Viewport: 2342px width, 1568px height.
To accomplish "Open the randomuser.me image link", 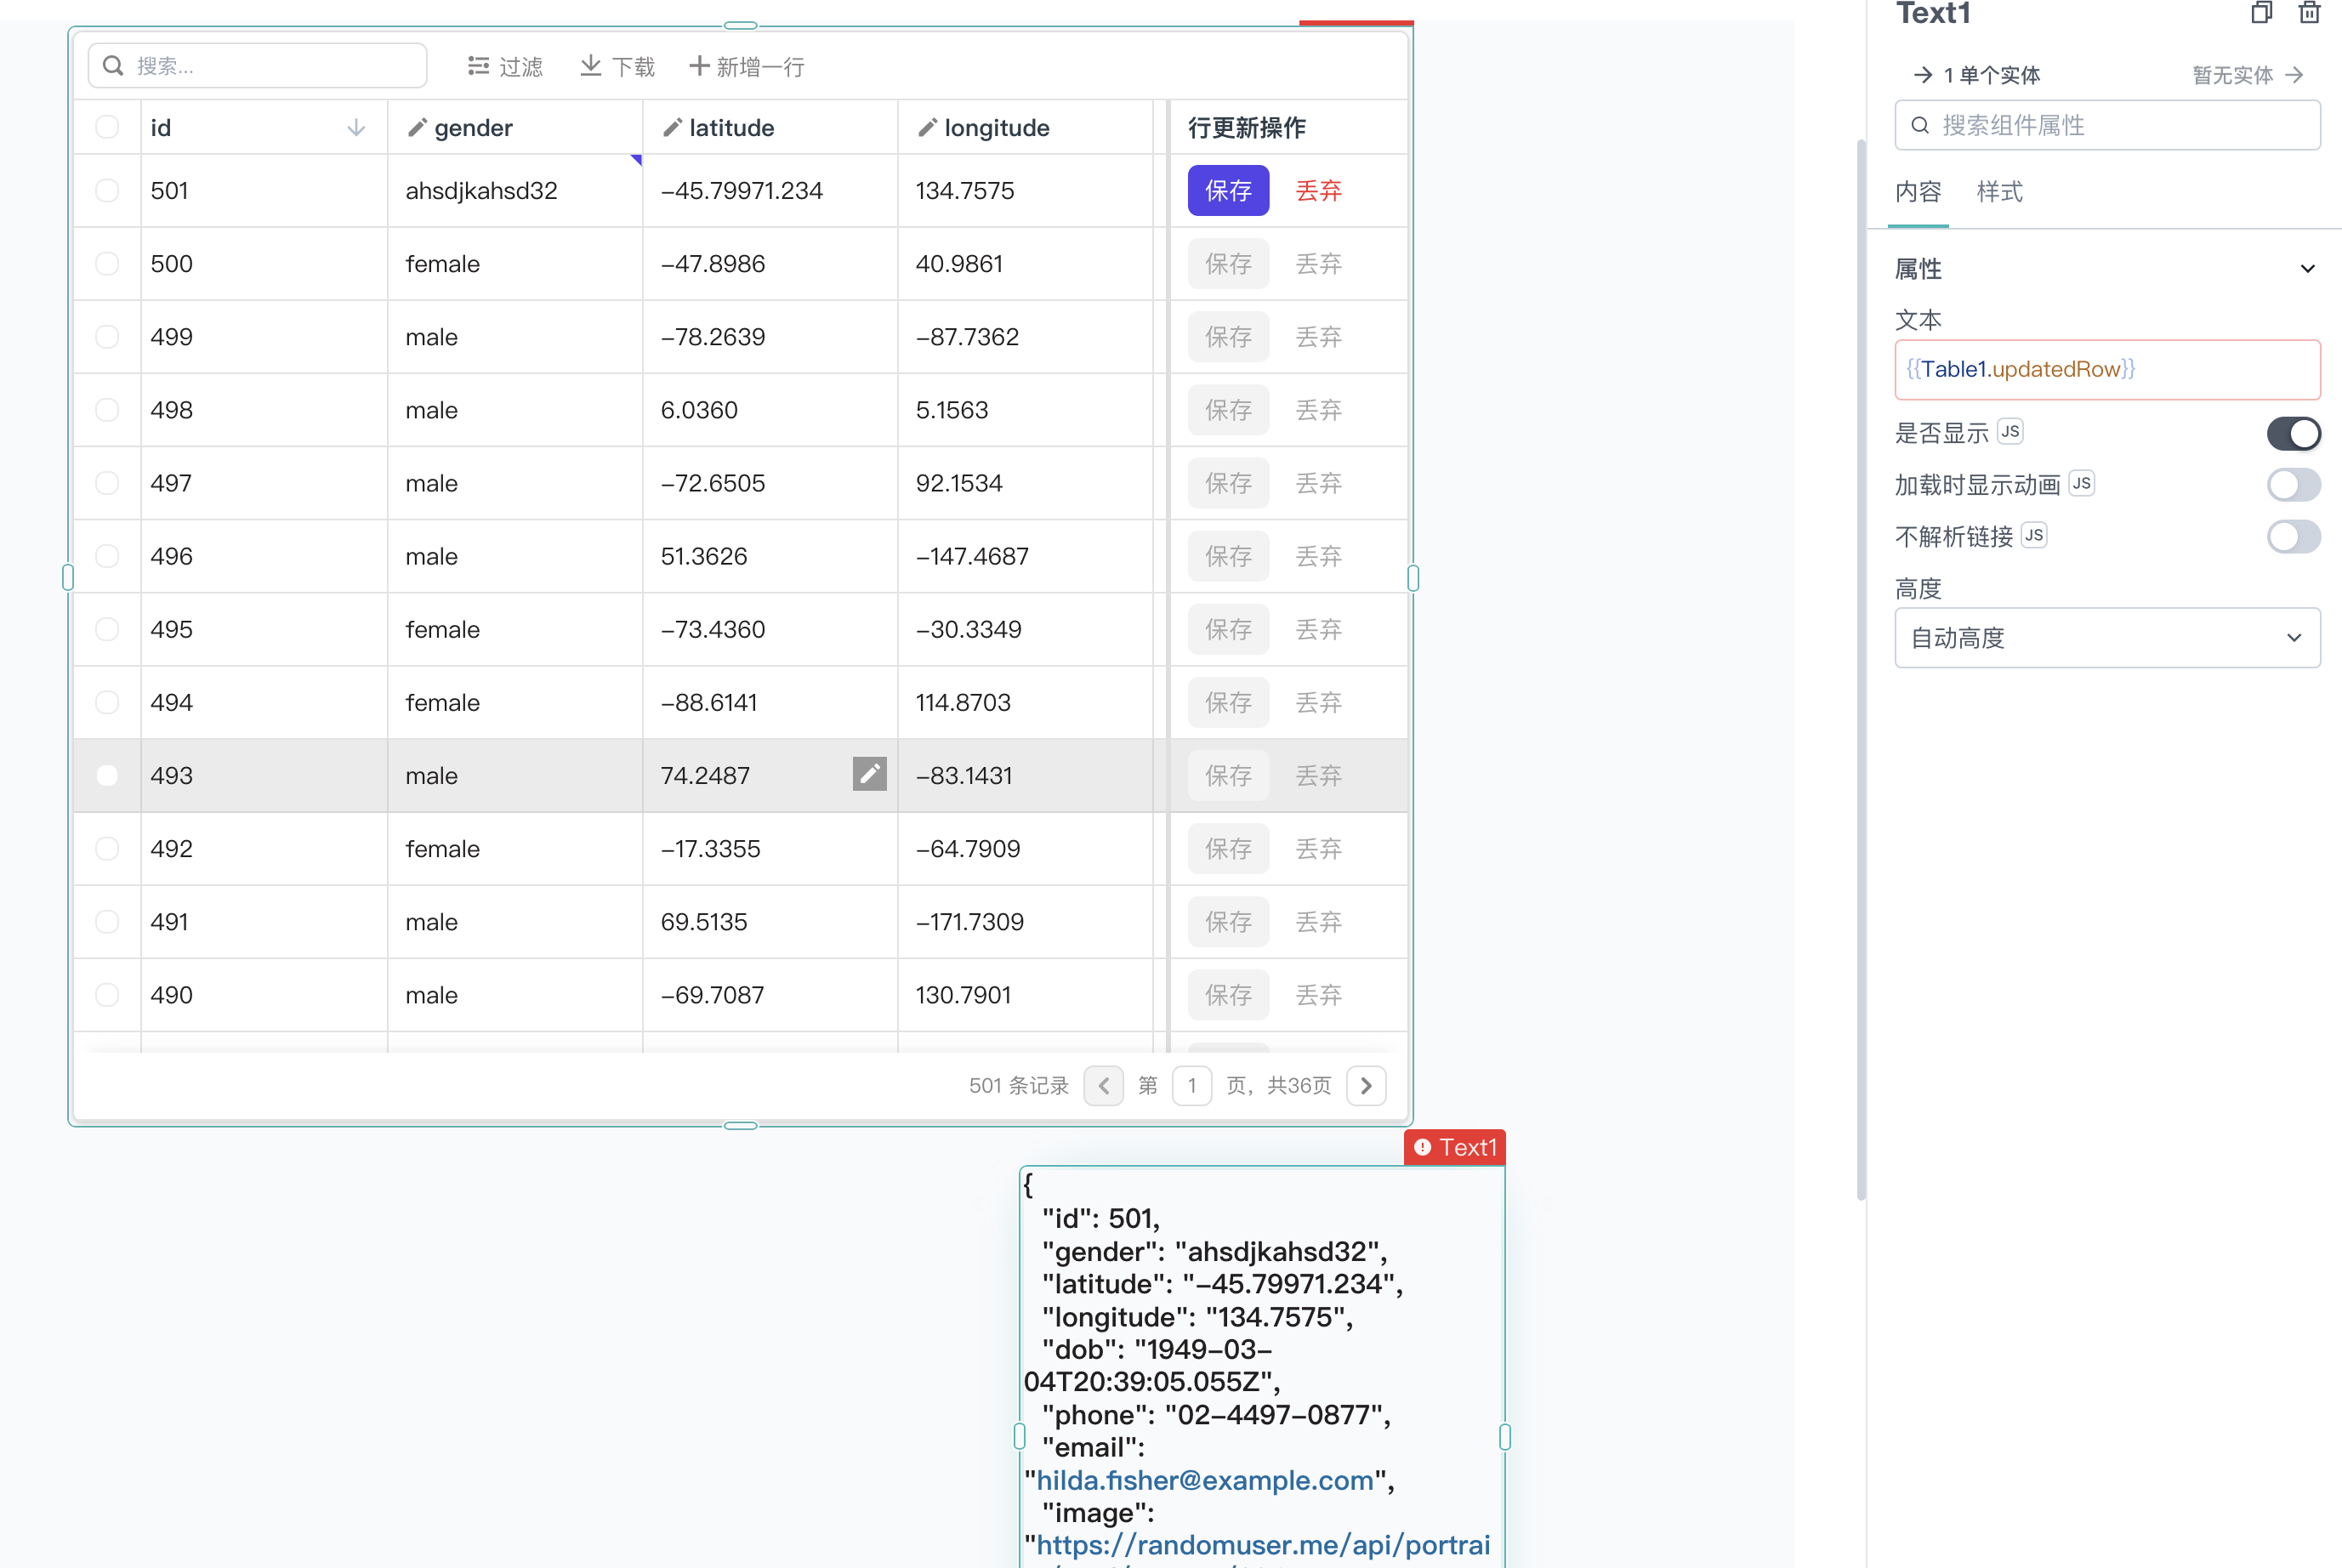I will [x=1263, y=1545].
